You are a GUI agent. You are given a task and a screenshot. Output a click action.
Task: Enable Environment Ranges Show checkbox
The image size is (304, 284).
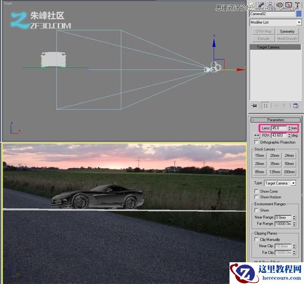tap(256, 210)
